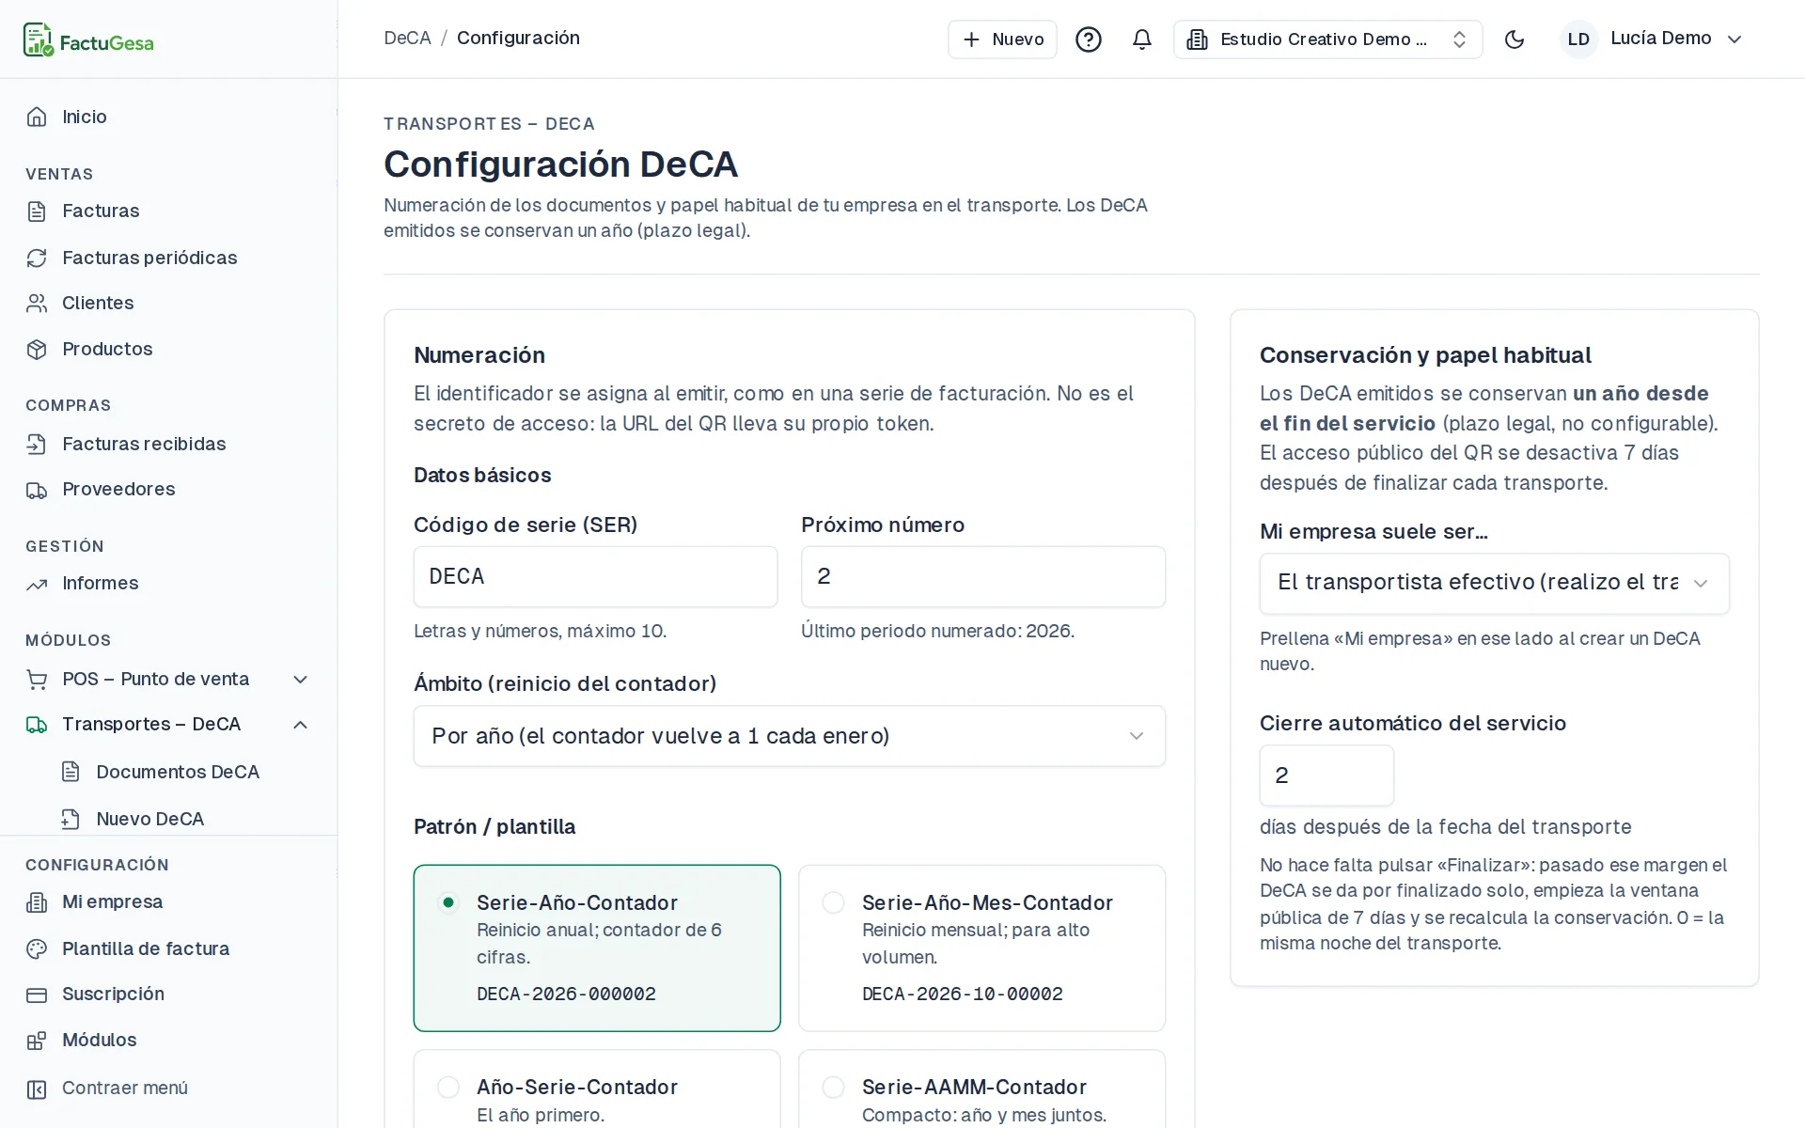Toggle dark mode moon icon
Screen dimensions: 1805x1128
(x=1515, y=39)
